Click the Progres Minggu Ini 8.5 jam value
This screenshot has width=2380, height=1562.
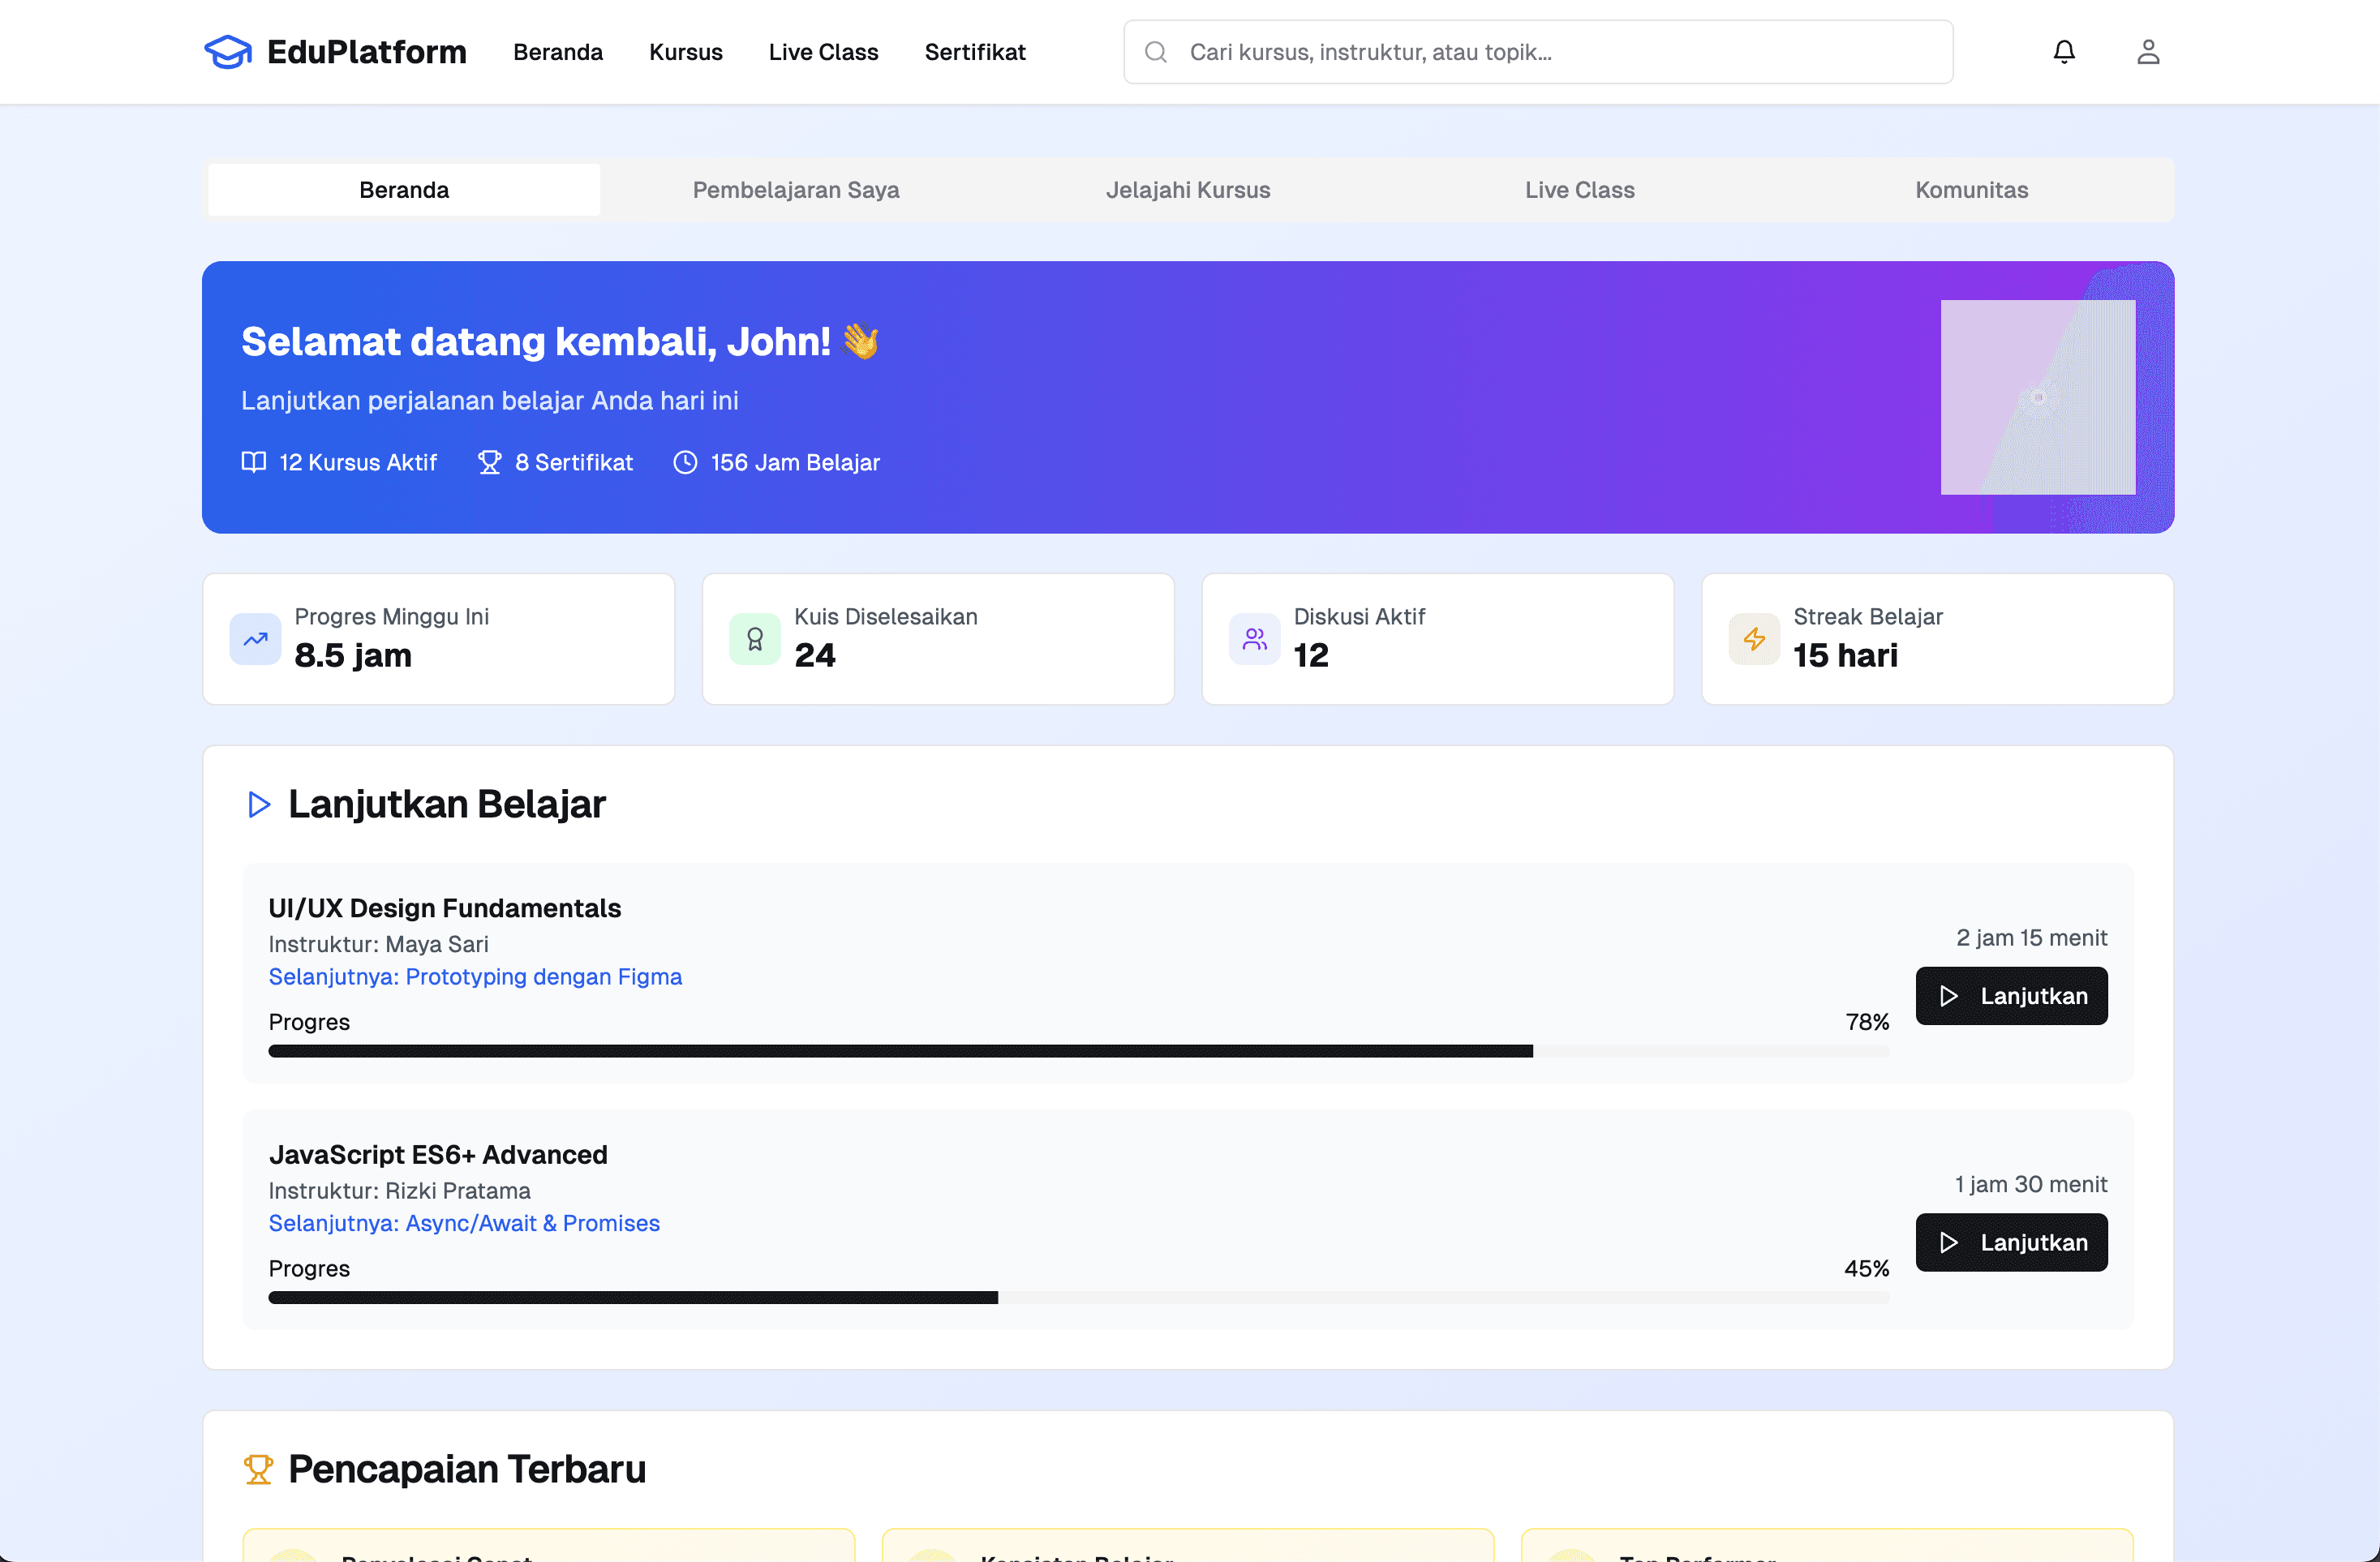click(353, 655)
